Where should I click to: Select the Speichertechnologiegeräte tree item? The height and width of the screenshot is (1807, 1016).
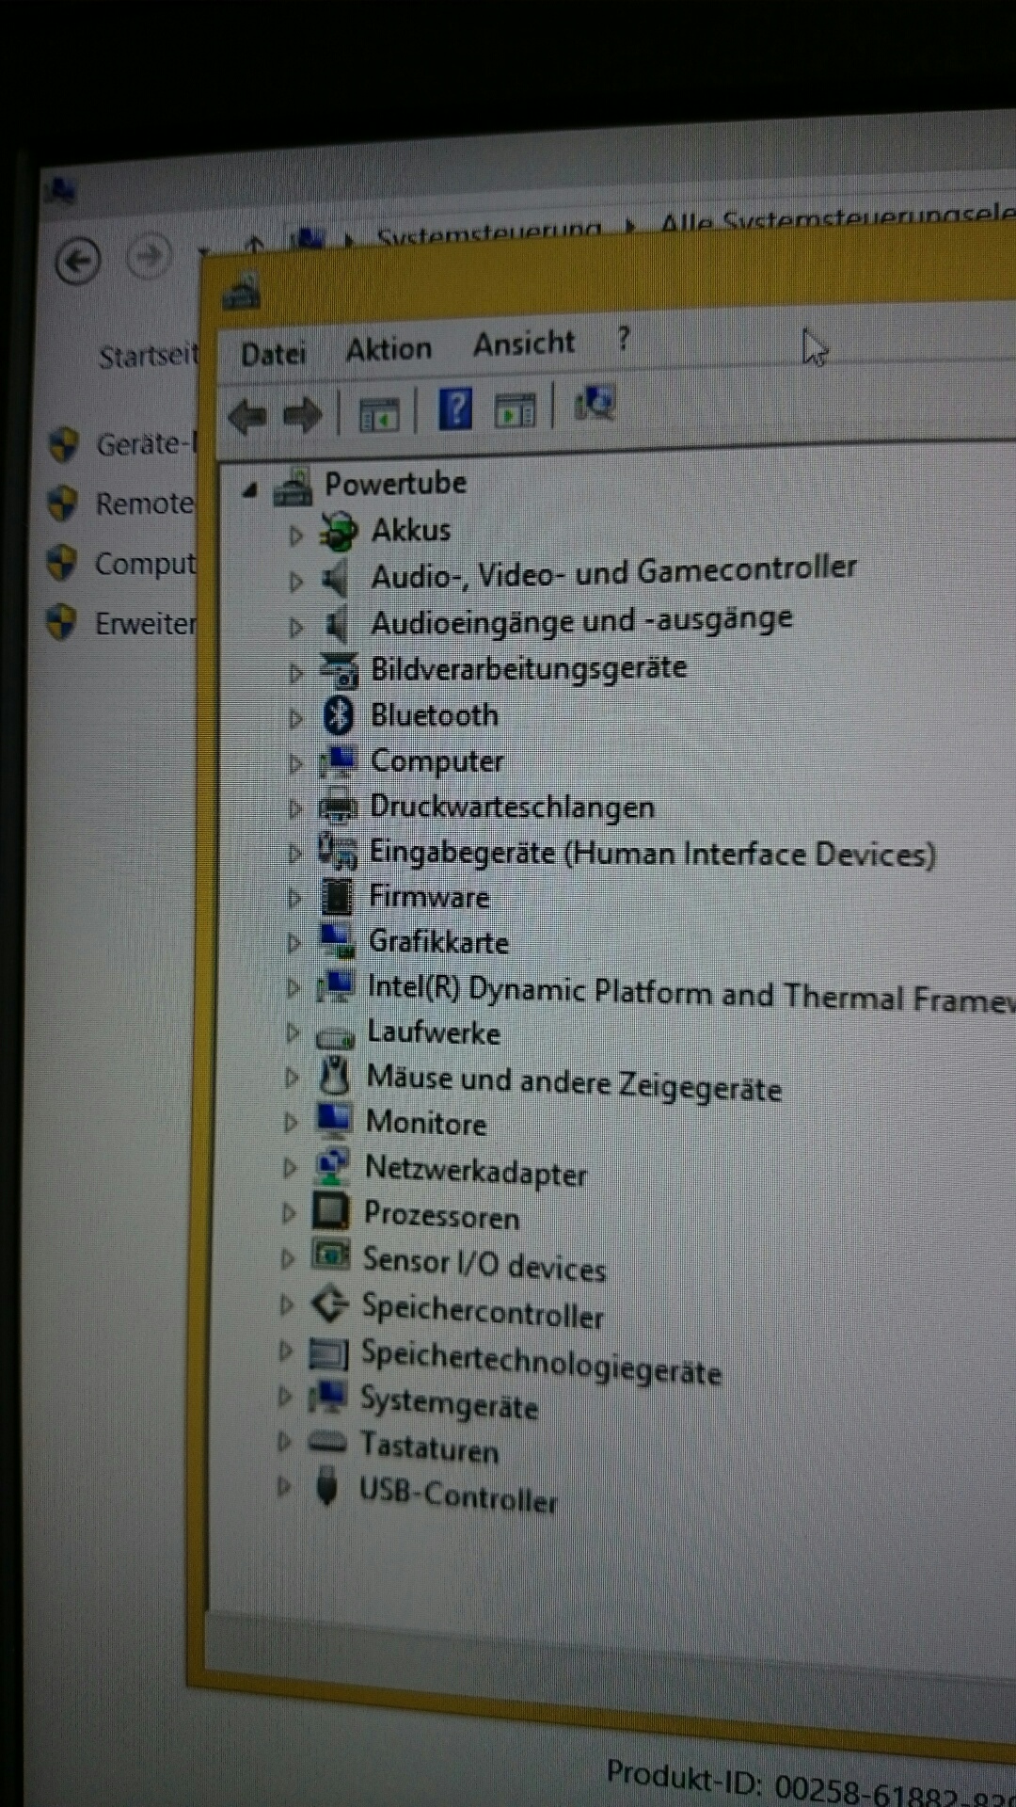pyautogui.click(x=542, y=1363)
